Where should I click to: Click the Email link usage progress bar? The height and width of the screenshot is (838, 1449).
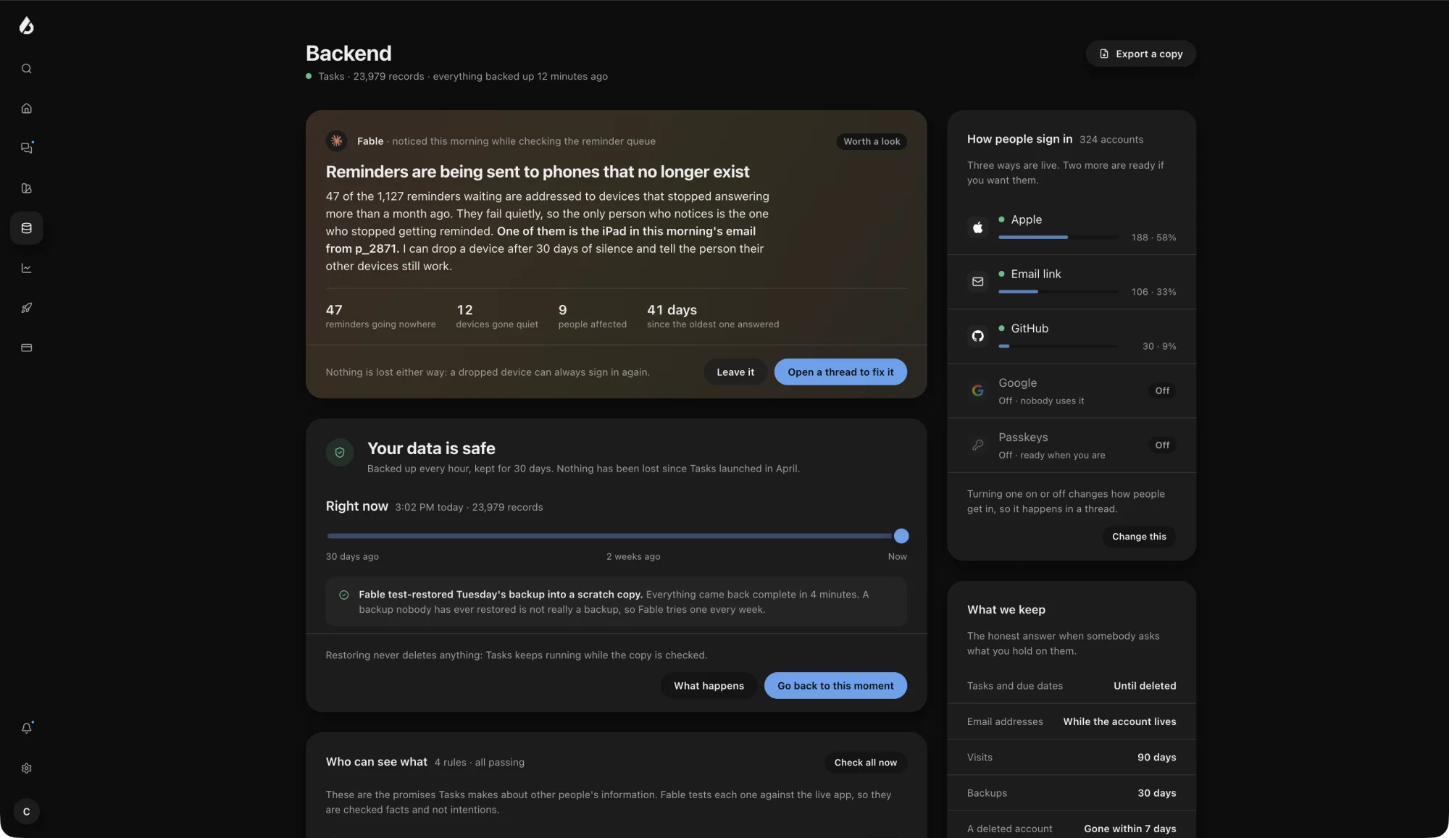pos(1058,291)
